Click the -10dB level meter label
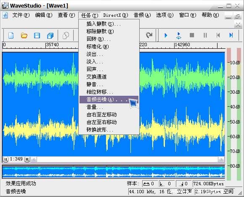This screenshot has width=244, height=197. (x=234, y=63)
